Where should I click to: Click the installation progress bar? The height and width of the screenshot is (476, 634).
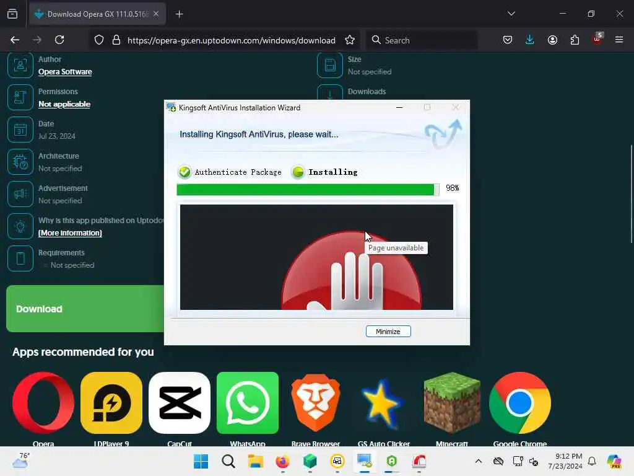pos(308,190)
